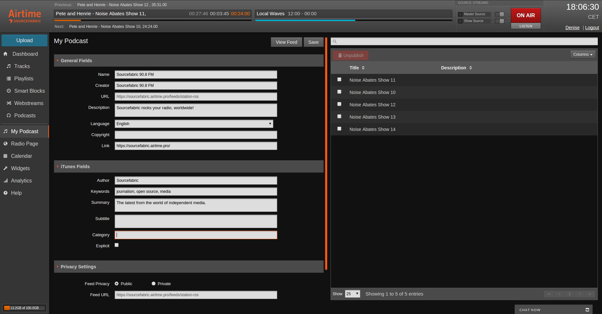The height and width of the screenshot is (314, 602).
Task: Go to Radio Page in sidebar
Action: click(x=24, y=144)
